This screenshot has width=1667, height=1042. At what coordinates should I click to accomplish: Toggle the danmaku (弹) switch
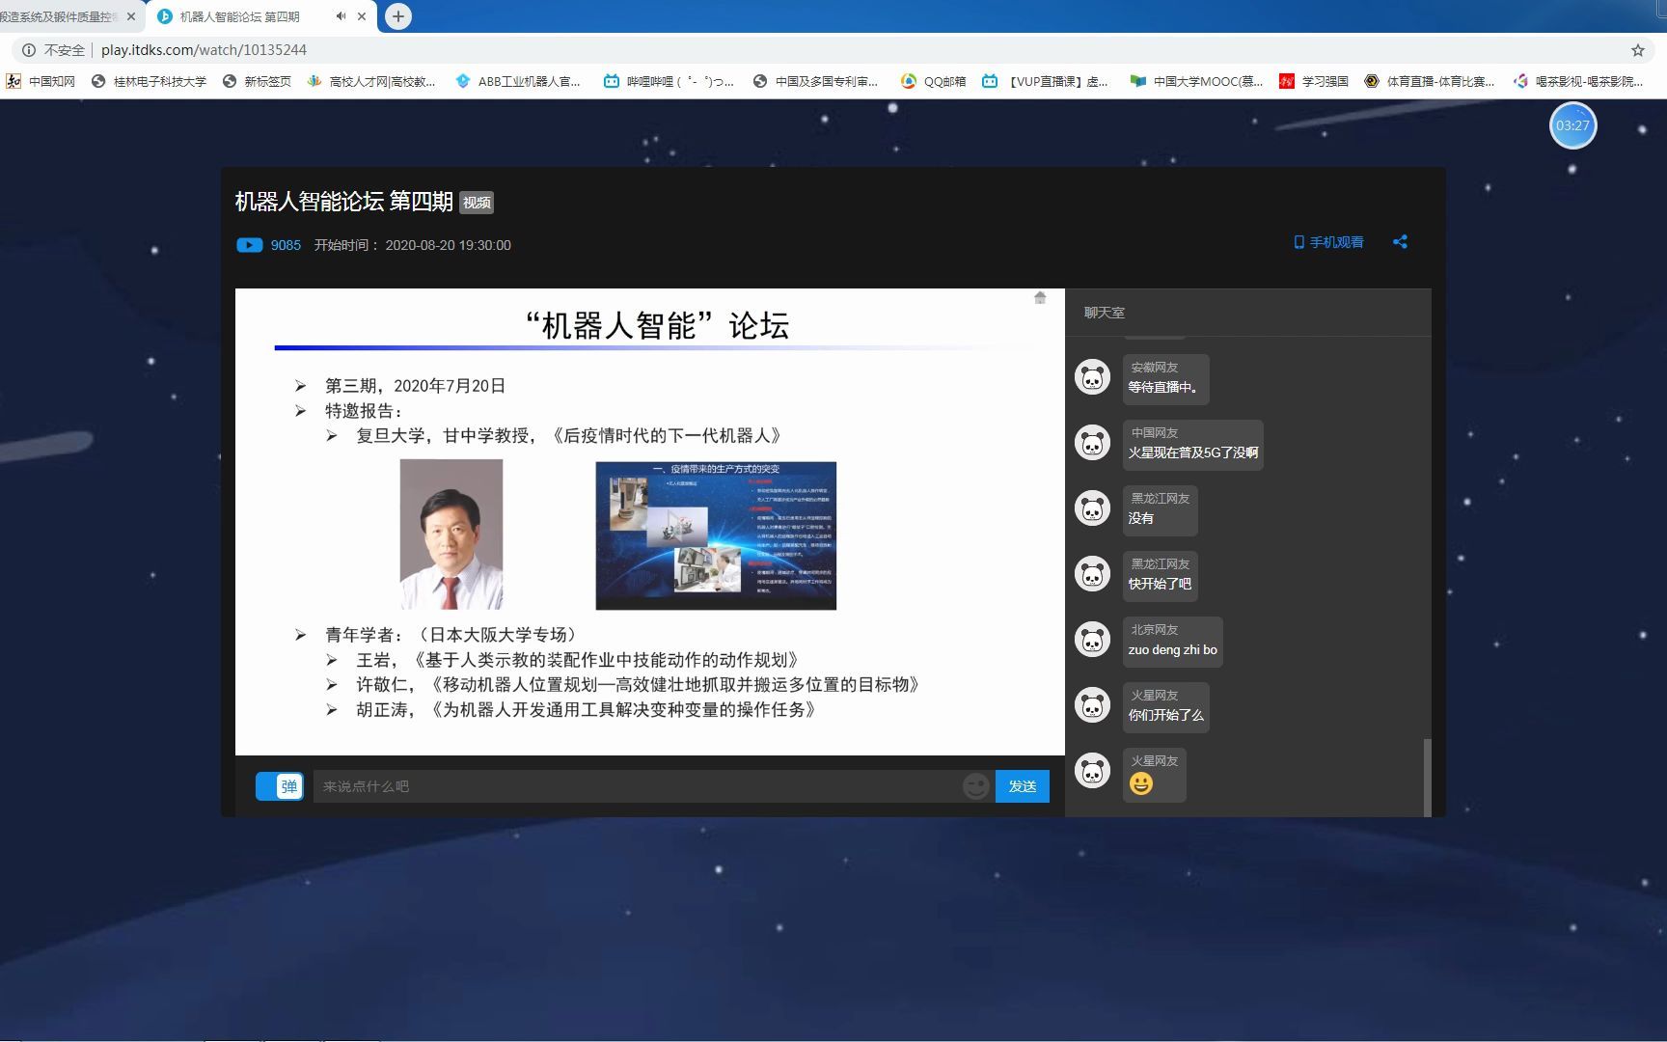point(280,786)
